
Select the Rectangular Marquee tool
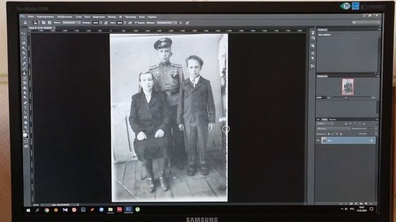(x=24, y=38)
